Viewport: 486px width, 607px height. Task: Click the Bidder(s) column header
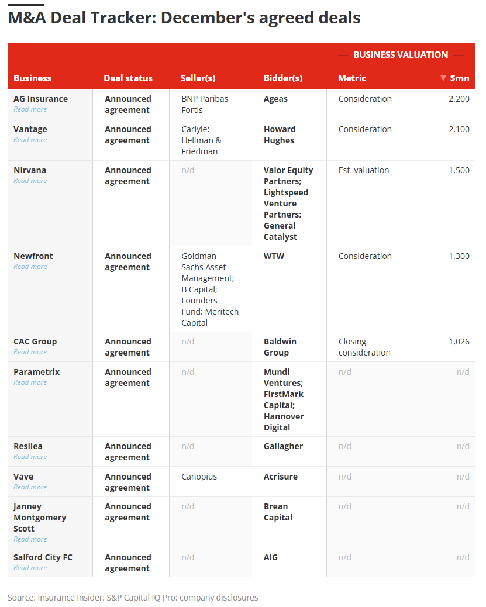pyautogui.click(x=283, y=78)
